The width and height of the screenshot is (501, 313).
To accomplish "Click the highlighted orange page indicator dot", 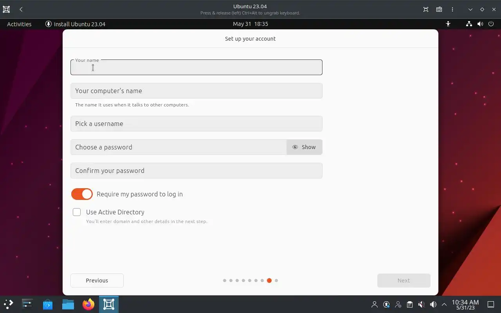I will pyautogui.click(x=269, y=281).
